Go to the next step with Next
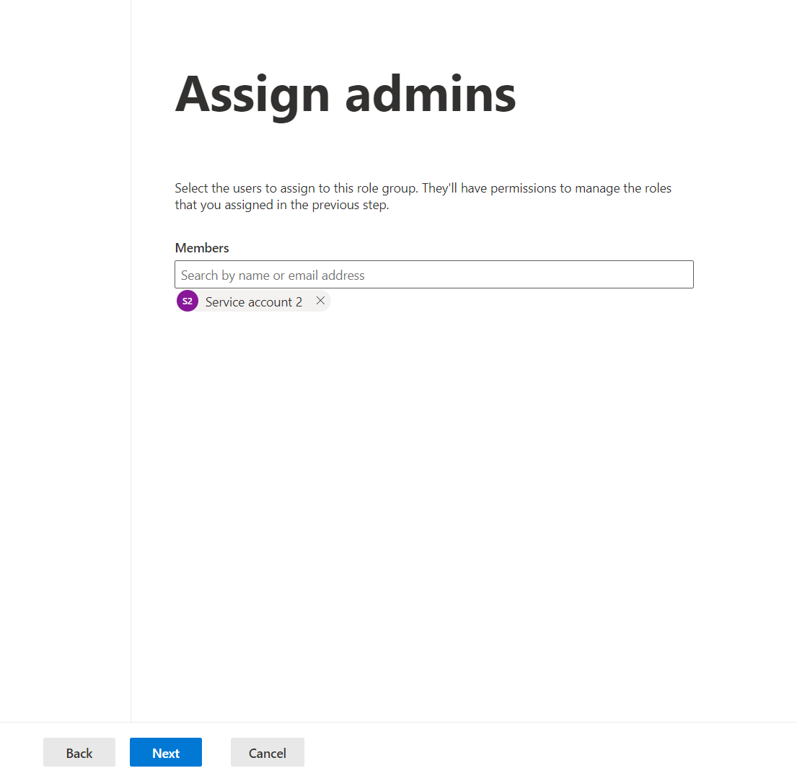797x781 pixels. (x=166, y=752)
